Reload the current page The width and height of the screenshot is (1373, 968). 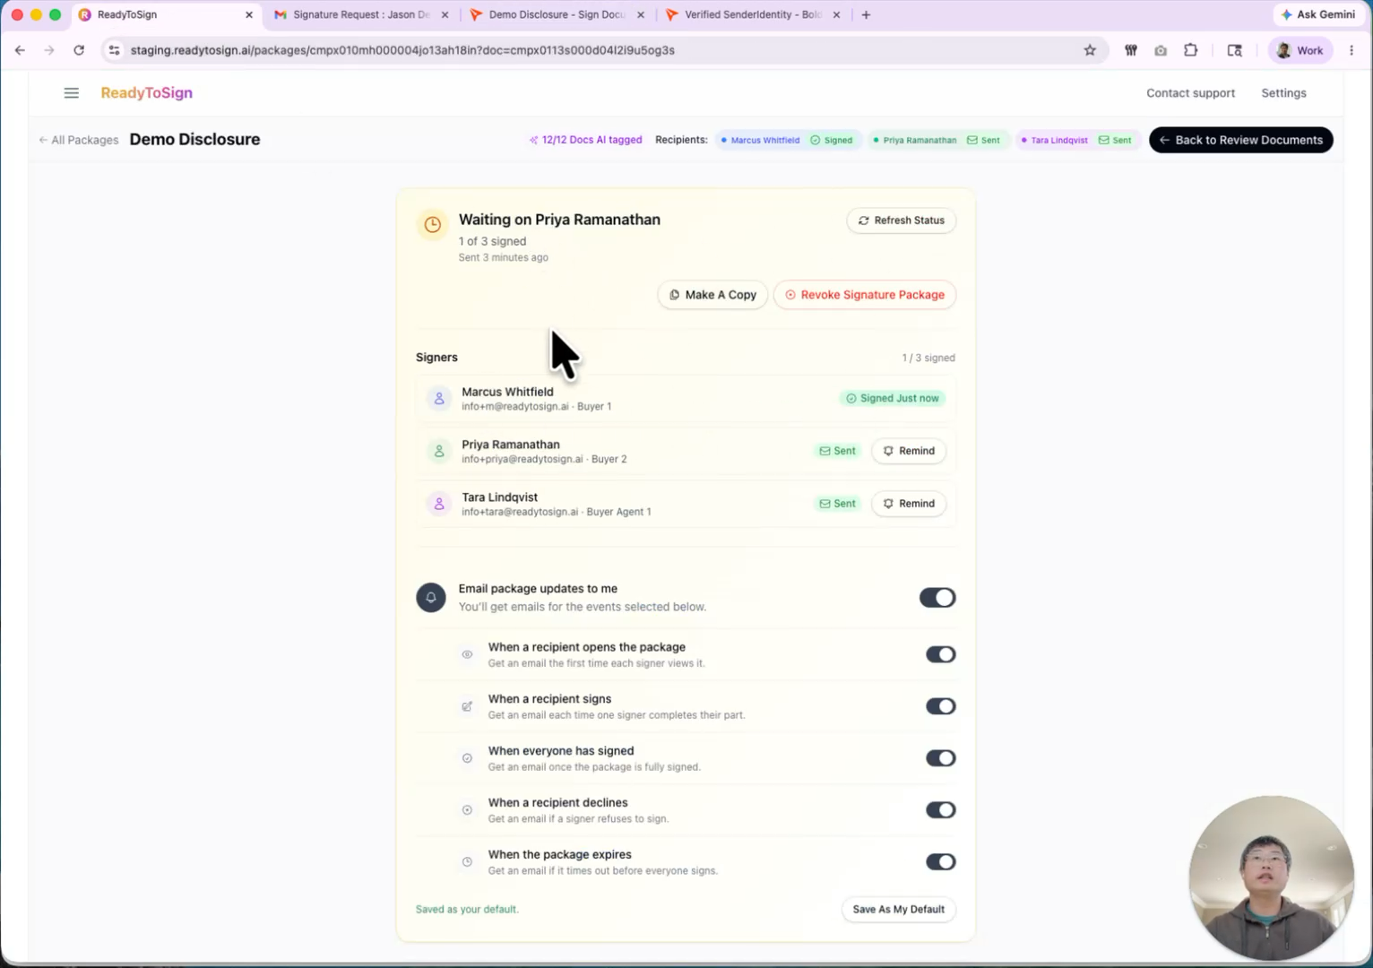79,50
